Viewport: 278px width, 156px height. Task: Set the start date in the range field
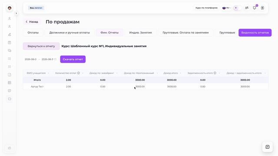tap(30, 59)
